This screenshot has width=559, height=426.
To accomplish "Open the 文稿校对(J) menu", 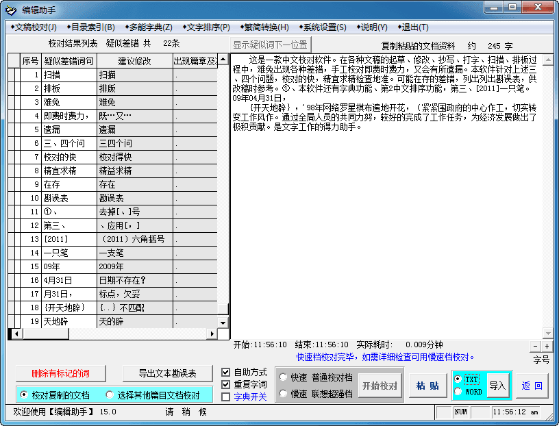I will click(x=33, y=27).
